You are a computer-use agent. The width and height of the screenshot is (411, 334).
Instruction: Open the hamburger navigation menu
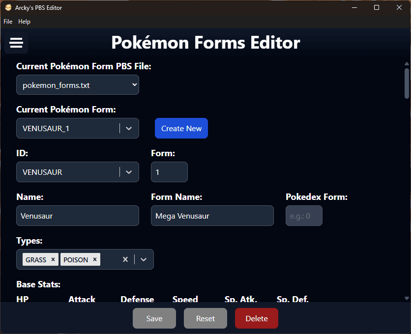[x=16, y=43]
